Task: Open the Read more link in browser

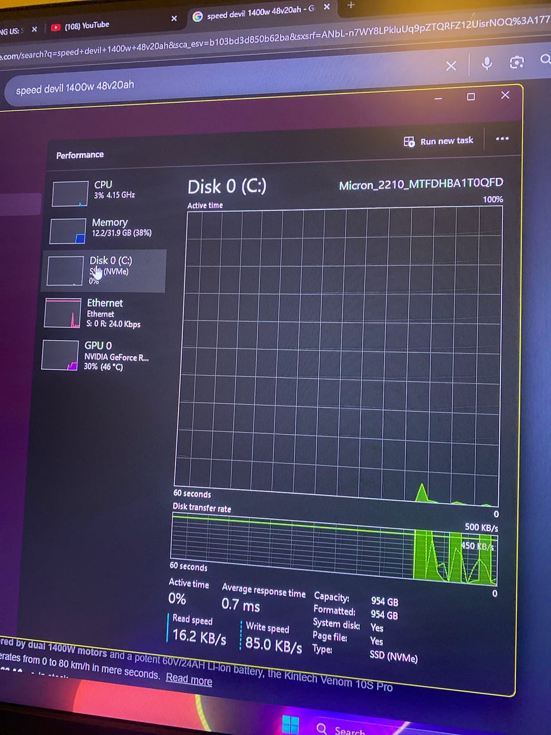Action: click(x=189, y=679)
